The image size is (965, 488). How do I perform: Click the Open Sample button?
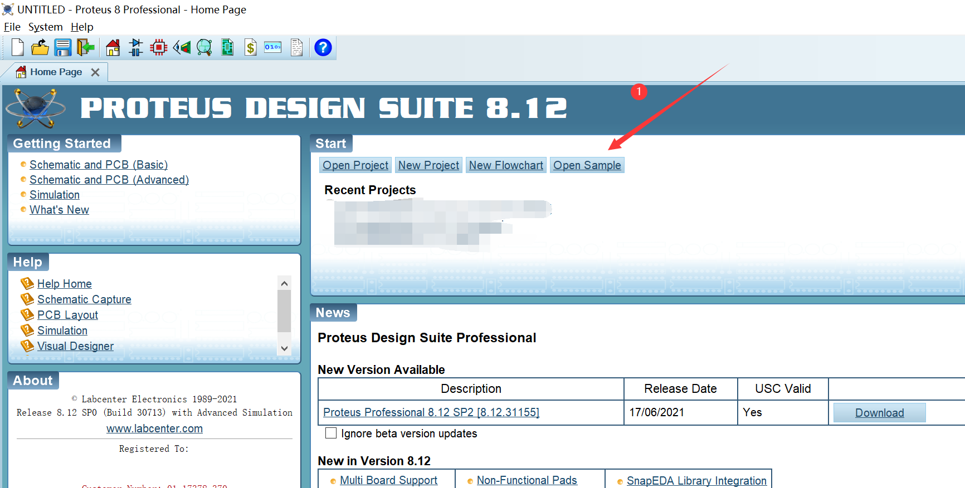587,165
